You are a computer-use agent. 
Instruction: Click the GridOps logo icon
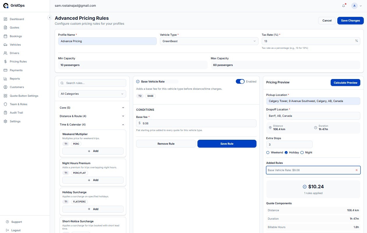coord(6,6)
